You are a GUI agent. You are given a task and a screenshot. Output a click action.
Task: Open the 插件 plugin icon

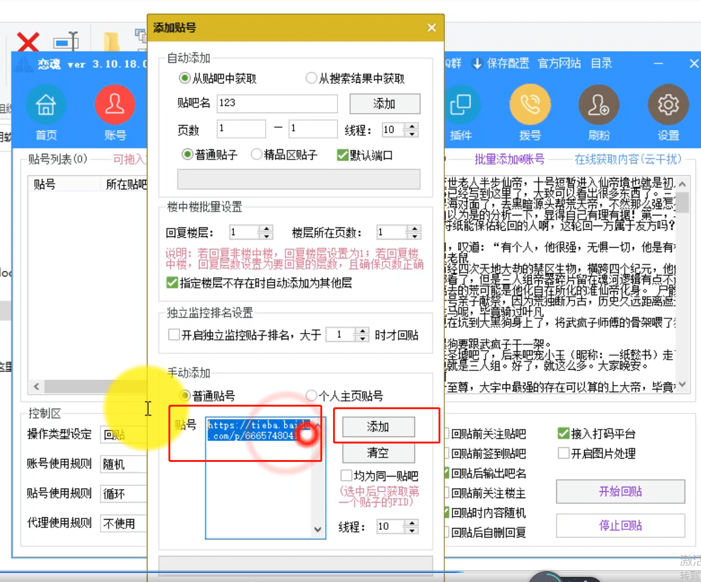(461, 105)
